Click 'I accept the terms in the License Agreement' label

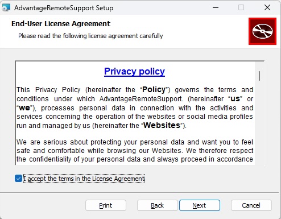tap(84, 179)
